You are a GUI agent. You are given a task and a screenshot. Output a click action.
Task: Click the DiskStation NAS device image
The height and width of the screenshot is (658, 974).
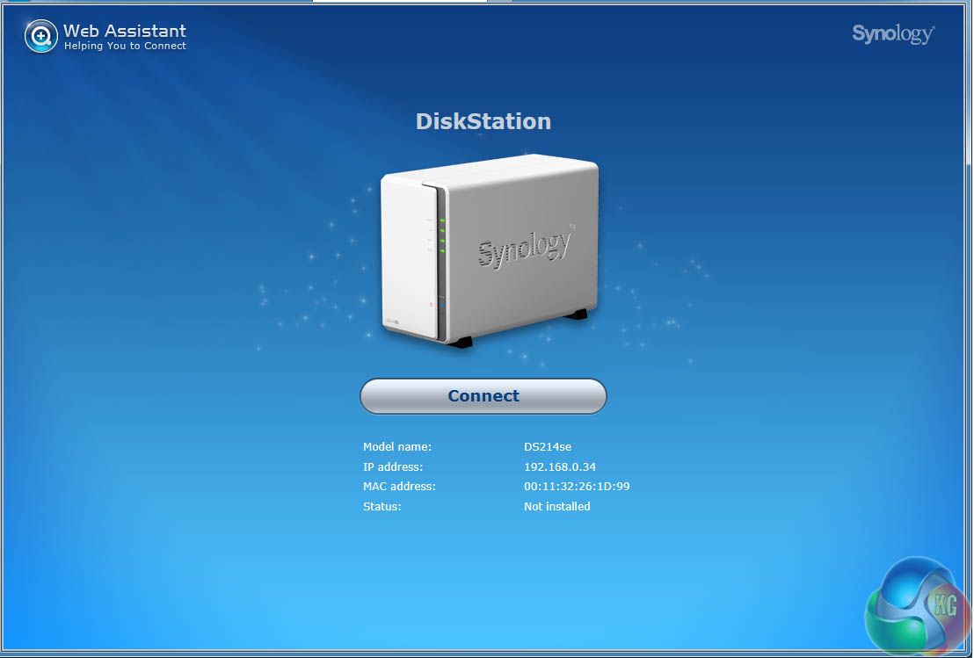(x=490, y=250)
